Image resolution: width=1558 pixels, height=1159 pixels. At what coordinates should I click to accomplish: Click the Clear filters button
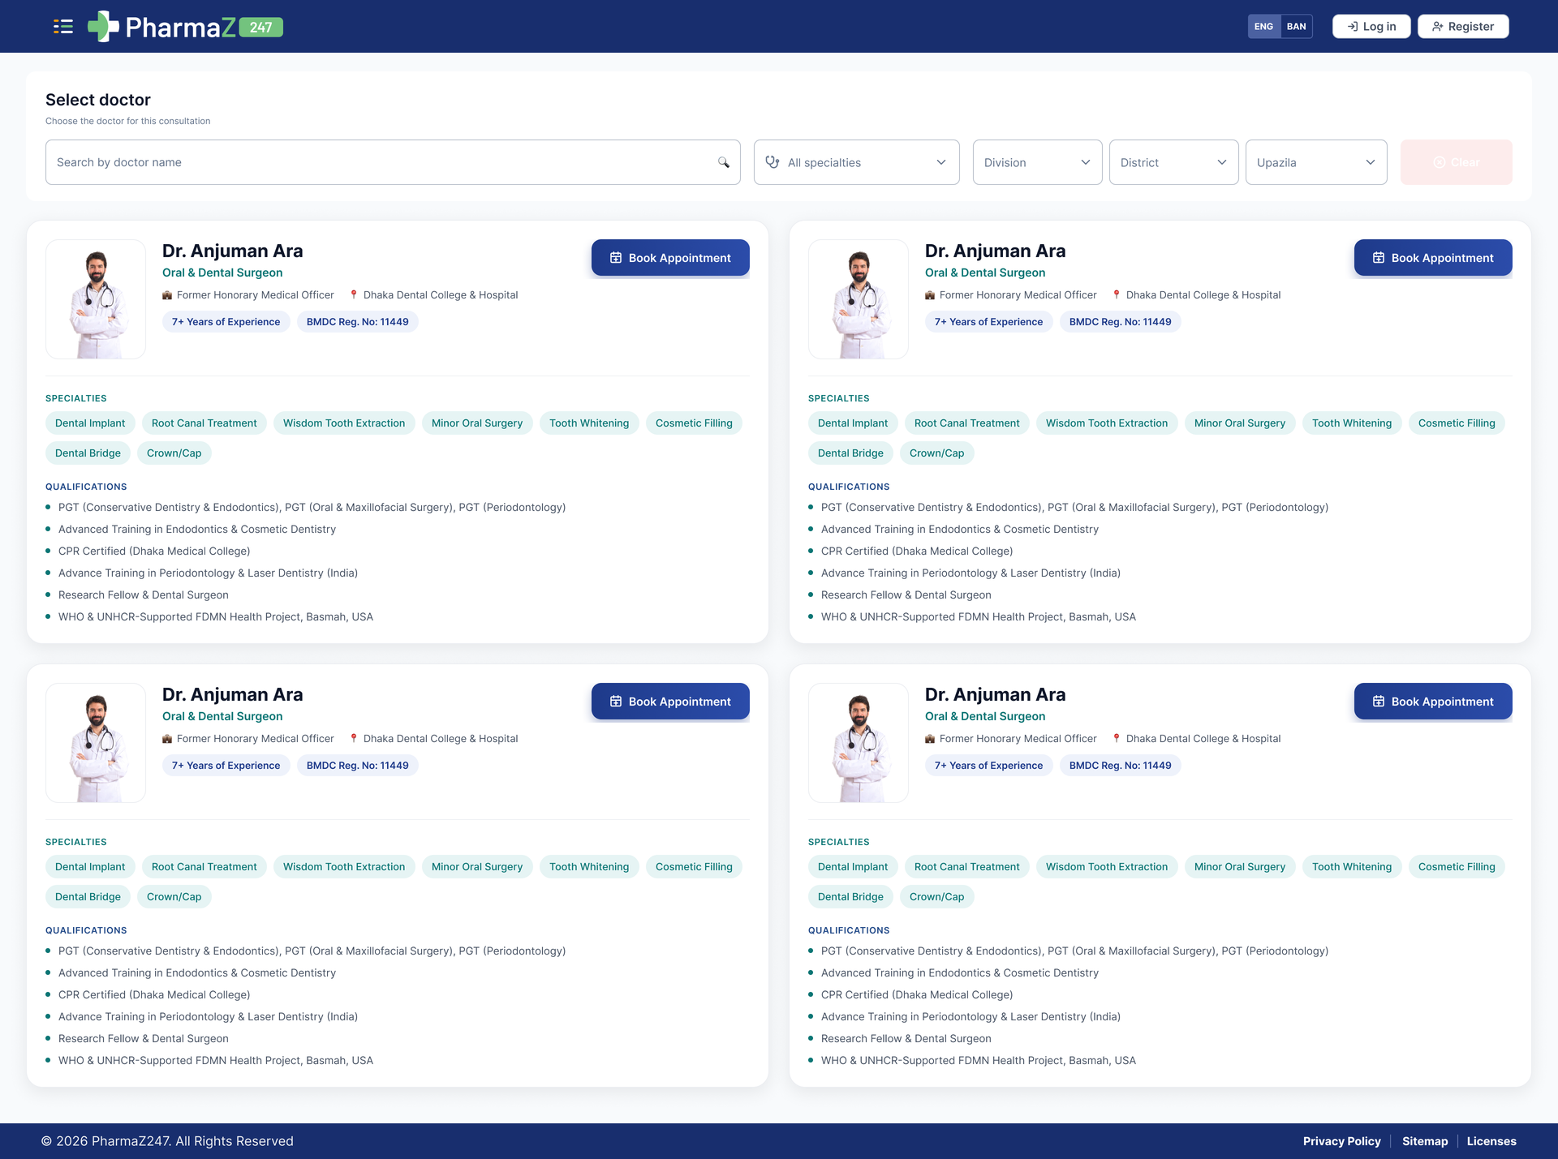tap(1456, 162)
